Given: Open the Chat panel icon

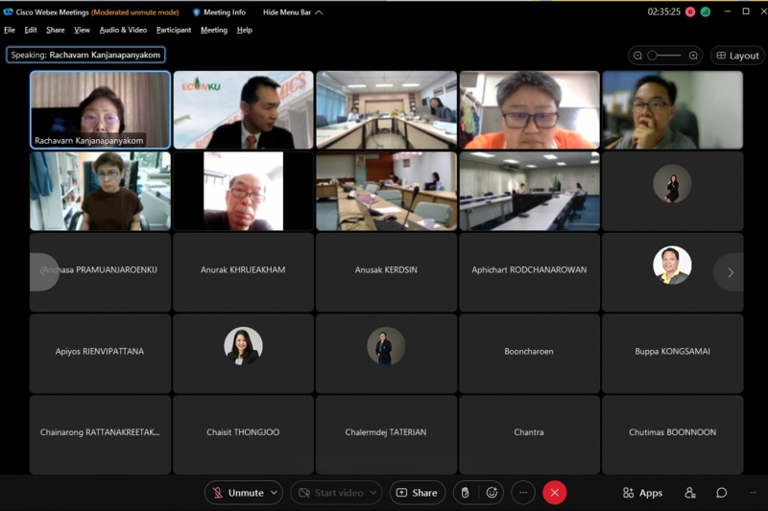Looking at the screenshot, I should [x=721, y=493].
